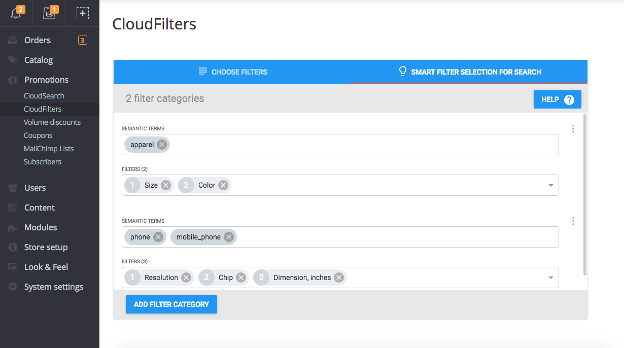The height and width of the screenshot is (348, 624).
Task: Open the kebab menu beside the apparel category
Action: (x=573, y=129)
